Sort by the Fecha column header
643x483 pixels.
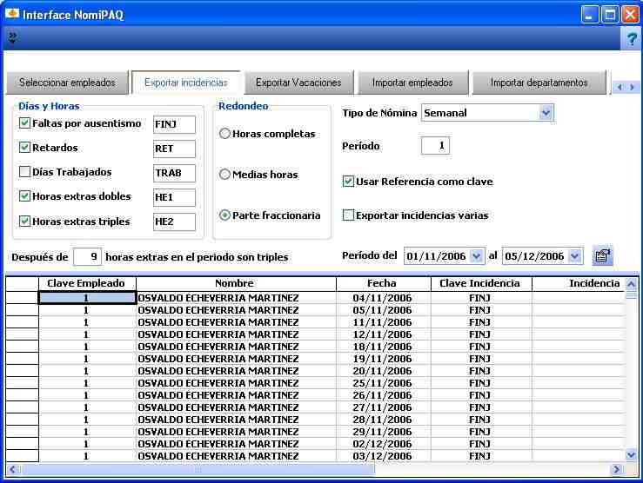coord(384,283)
